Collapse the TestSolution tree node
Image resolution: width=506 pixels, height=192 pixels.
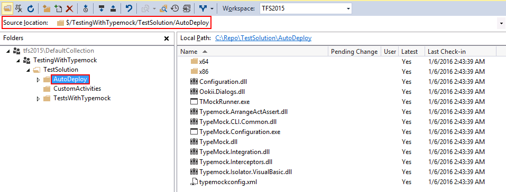tap(28, 70)
